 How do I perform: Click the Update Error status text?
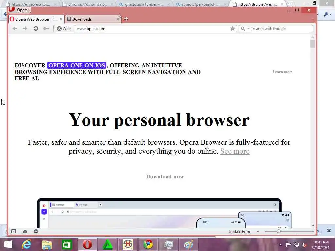click(239, 232)
